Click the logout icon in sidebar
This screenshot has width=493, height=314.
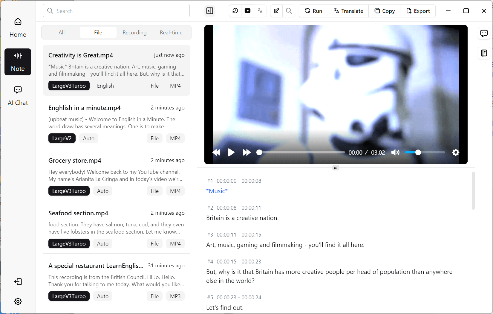tap(18, 282)
